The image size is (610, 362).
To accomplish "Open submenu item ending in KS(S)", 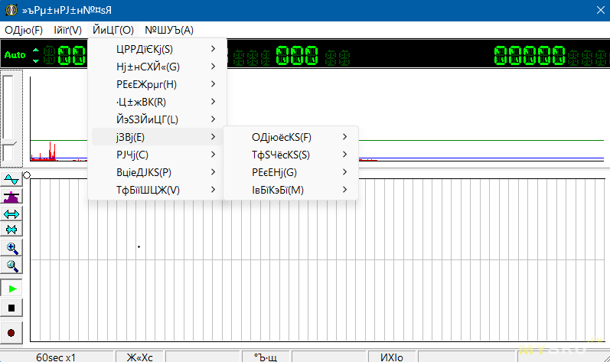I will (x=291, y=155).
